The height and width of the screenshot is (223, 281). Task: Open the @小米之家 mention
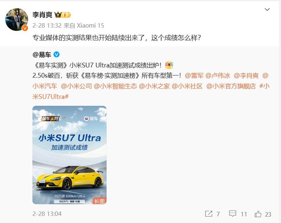pyautogui.click(x=154, y=86)
